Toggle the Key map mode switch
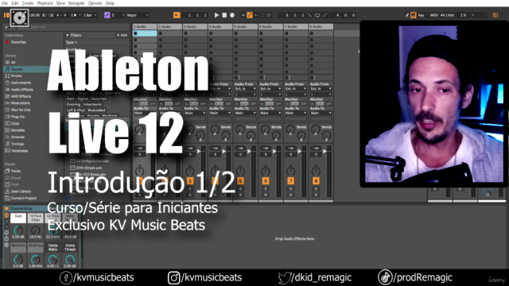Image resolution: width=509 pixels, height=286 pixels. click(421, 15)
